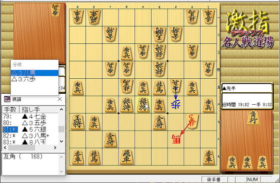Click the blue pawn move marker on the board

[175, 105]
